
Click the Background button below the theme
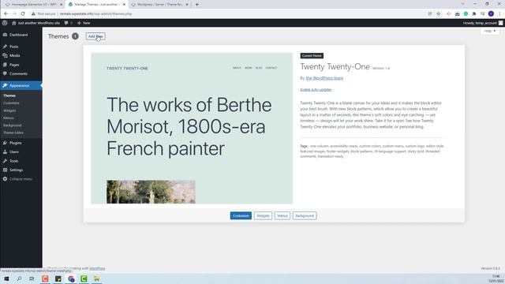(x=305, y=215)
